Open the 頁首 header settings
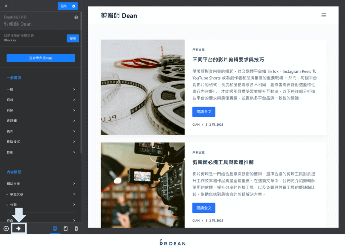This screenshot has height=251, width=345. tap(40, 100)
